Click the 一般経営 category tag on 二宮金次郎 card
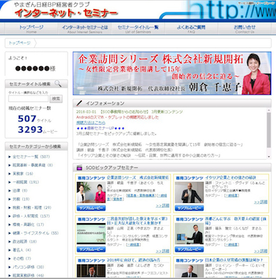Viewport: 276px width, 279px height. [133, 245]
